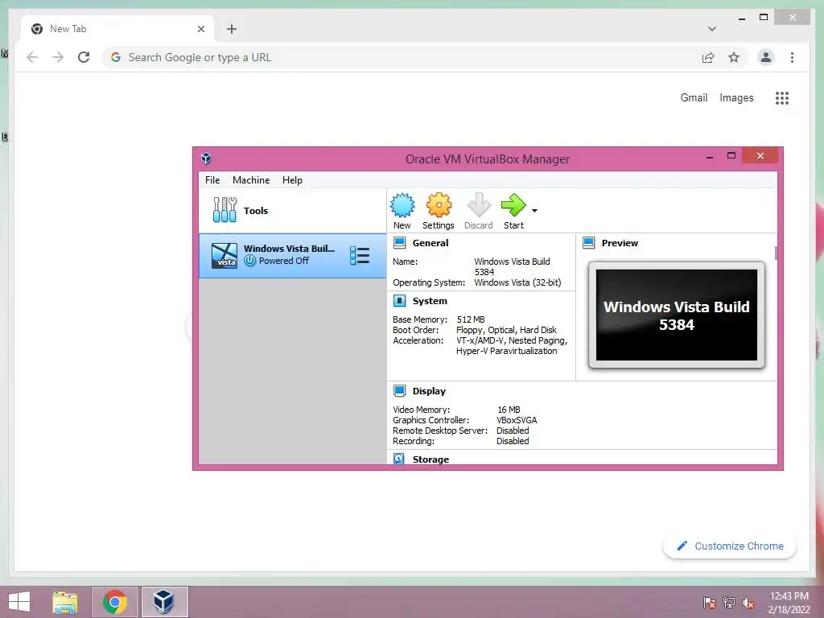Click the share page icon in Chrome

(x=708, y=57)
